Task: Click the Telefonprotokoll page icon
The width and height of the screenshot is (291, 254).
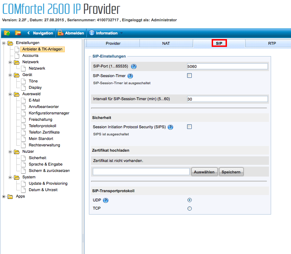Action: [23, 126]
